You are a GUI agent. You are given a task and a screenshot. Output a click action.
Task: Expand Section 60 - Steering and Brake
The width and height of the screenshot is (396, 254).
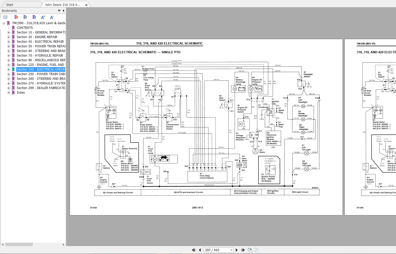[x=9, y=51]
